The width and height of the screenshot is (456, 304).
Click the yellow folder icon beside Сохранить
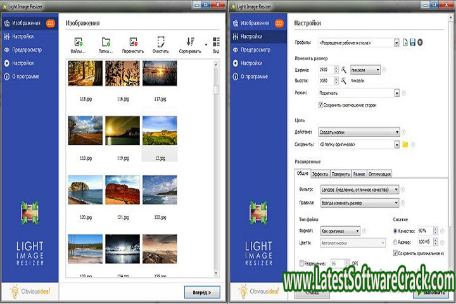(405, 144)
